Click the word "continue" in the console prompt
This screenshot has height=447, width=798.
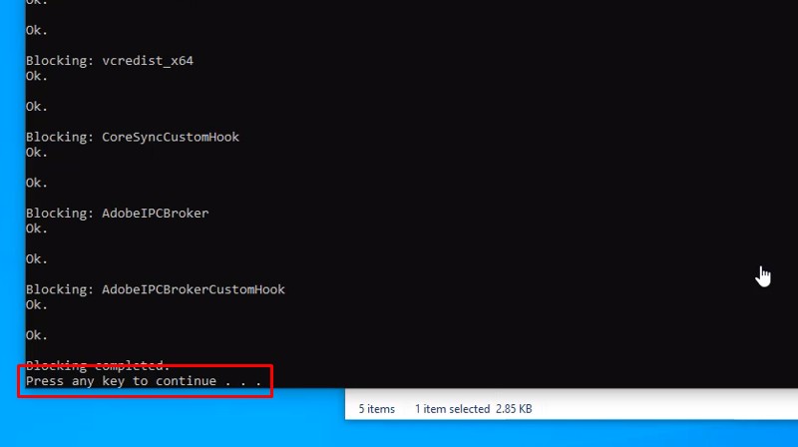coord(186,381)
